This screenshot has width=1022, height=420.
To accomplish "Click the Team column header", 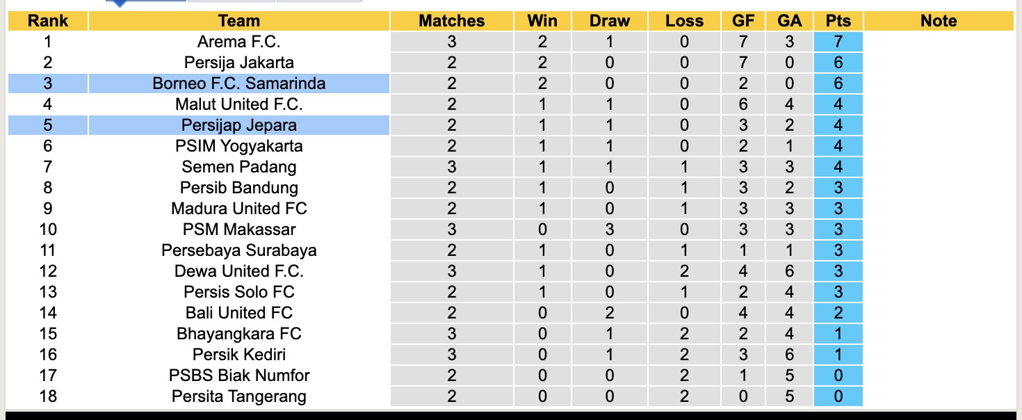I will click(x=238, y=21).
